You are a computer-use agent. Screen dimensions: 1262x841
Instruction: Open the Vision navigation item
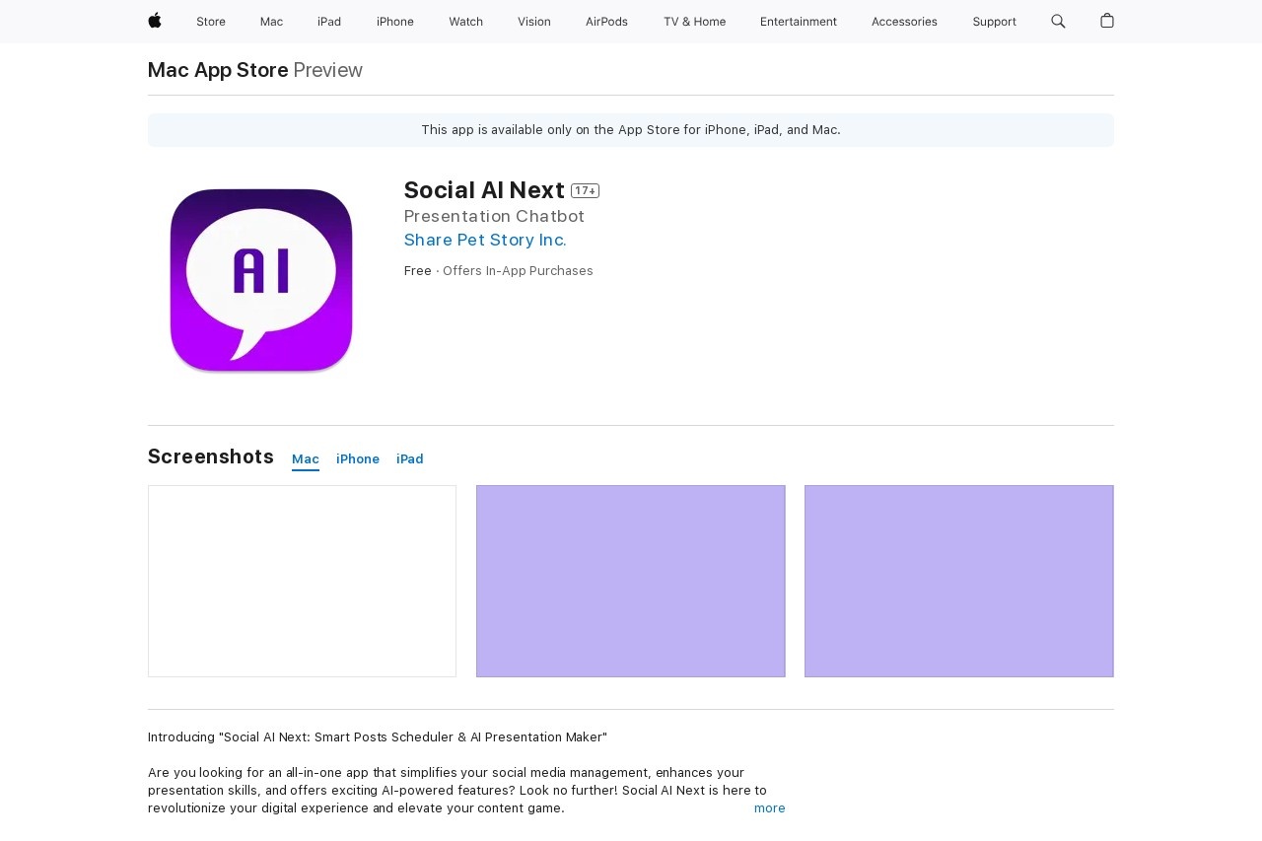(x=534, y=22)
